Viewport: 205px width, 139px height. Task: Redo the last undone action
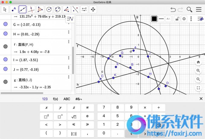coord(181,10)
